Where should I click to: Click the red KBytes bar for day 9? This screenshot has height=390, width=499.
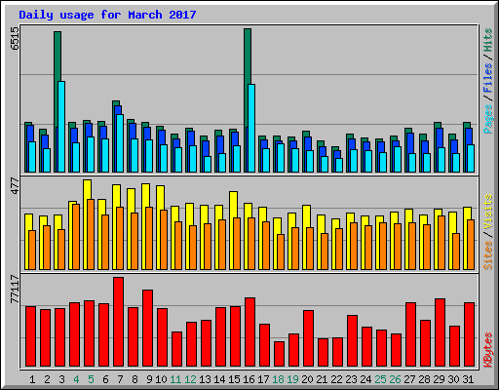pyautogui.click(x=148, y=329)
